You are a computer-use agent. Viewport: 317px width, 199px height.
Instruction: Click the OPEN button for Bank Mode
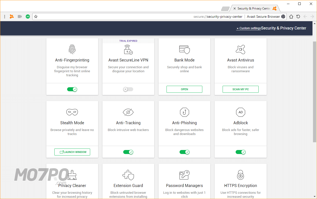(x=184, y=89)
